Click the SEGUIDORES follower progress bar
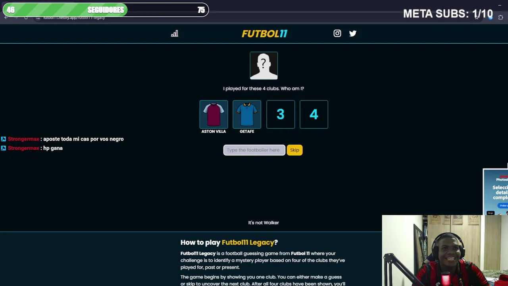 coord(106,10)
